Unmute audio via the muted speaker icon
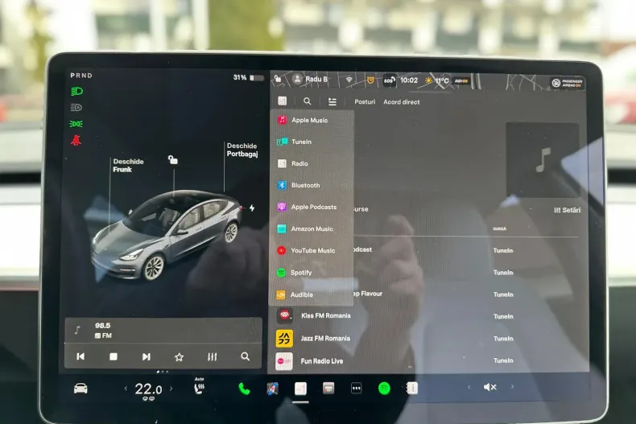 click(x=490, y=387)
